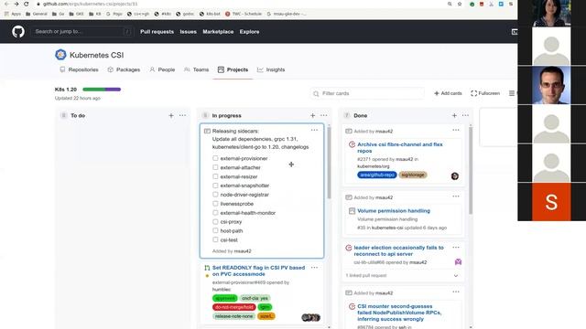Go to Issues in header
This screenshot has width=586, height=329.
(188, 32)
